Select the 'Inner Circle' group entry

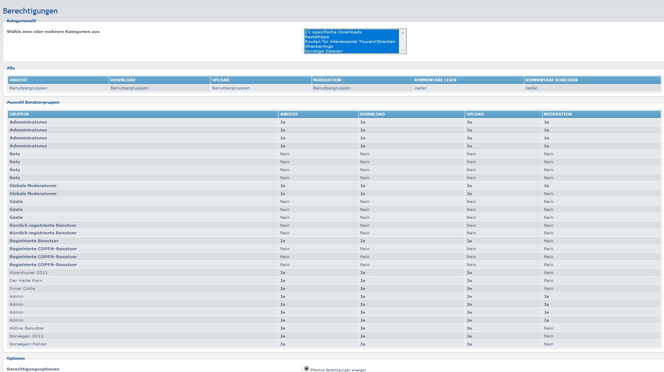(22, 289)
